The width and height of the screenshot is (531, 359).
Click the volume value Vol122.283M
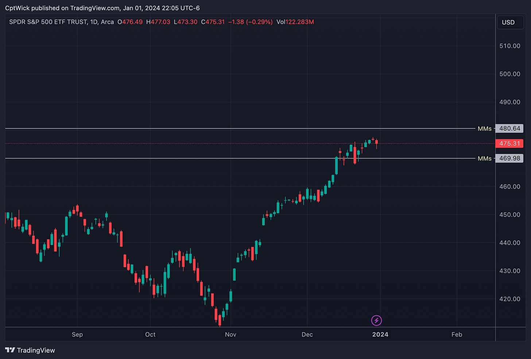pyautogui.click(x=295, y=22)
